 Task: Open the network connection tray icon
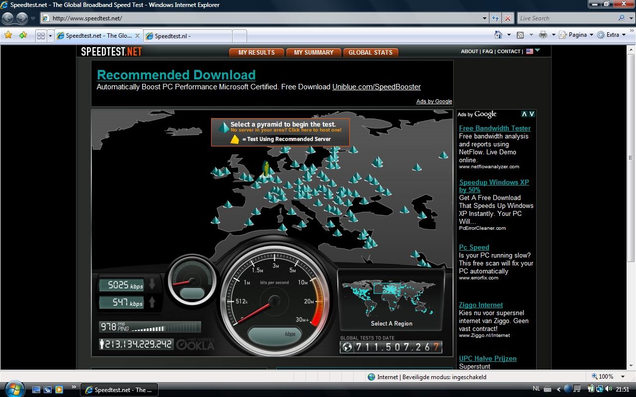[x=600, y=389]
